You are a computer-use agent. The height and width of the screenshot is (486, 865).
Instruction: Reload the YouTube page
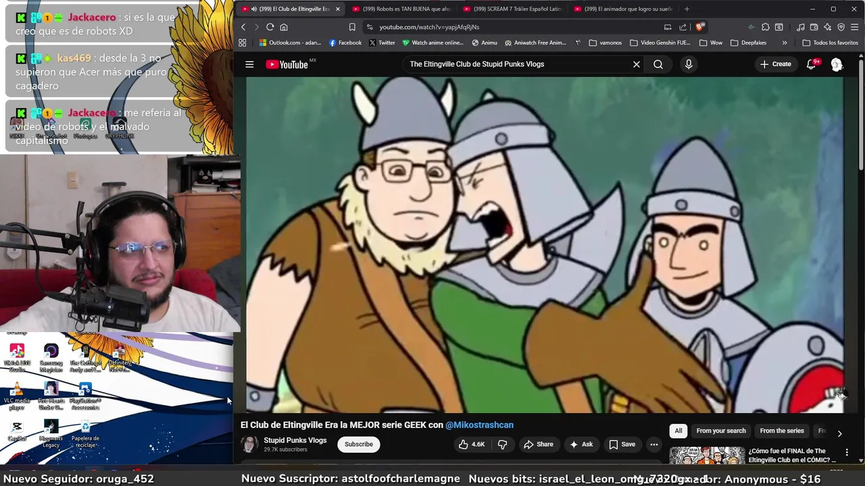270,27
